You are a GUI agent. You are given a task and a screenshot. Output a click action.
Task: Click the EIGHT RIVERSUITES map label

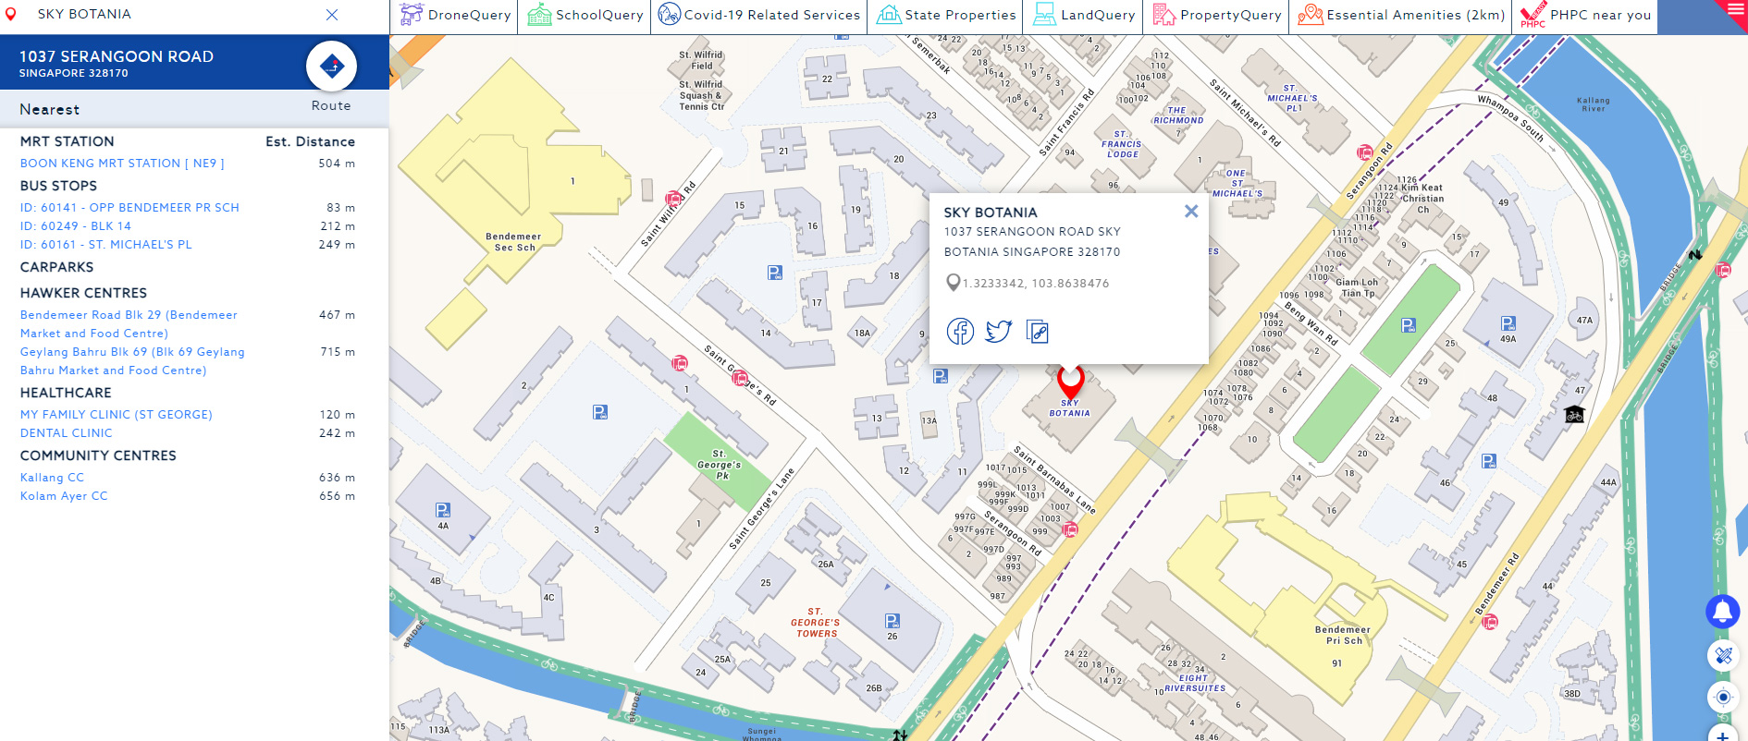pyautogui.click(x=1194, y=683)
